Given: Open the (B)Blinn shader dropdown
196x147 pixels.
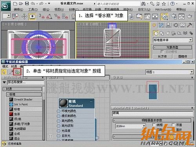Looking at the screenshot, I should 131,126.
